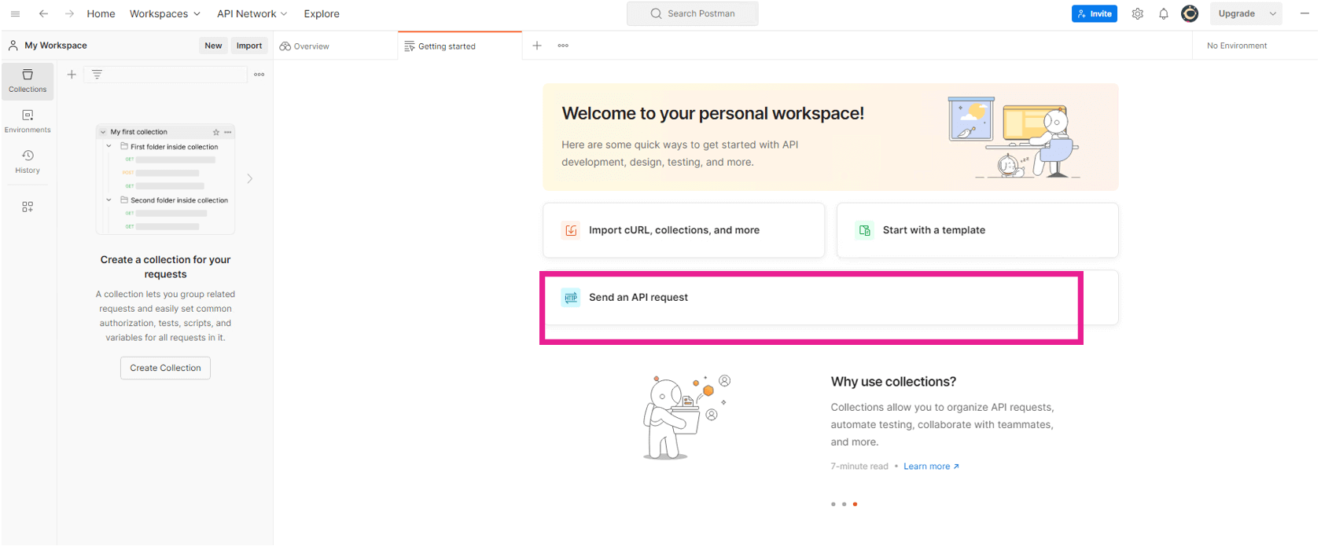Click "Create a collection for your requests" heading
This screenshot has width=1321, height=546.
[x=165, y=267]
